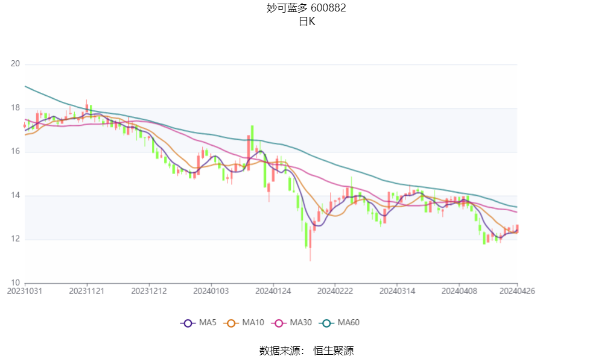Click the 20231212 x-axis date label
The height and width of the screenshot is (356, 613).
(149, 291)
